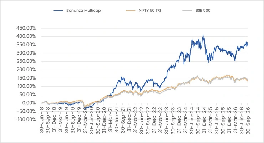Click the 31-Dec-25 date label
This screenshot has height=143, width=264.
click(x=229, y=120)
